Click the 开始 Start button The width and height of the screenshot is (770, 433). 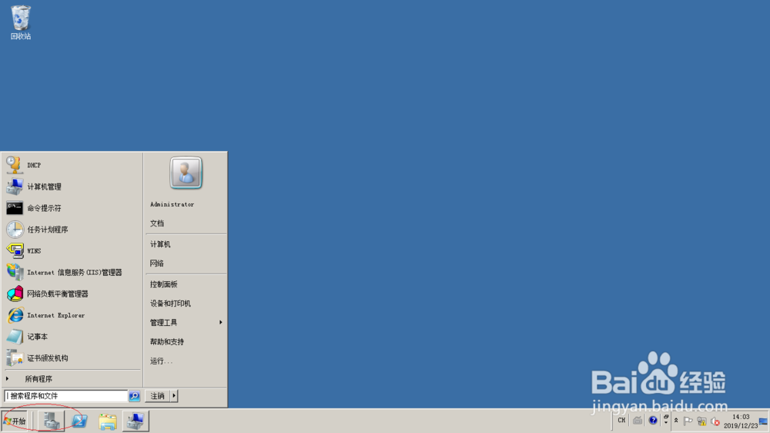(x=15, y=421)
